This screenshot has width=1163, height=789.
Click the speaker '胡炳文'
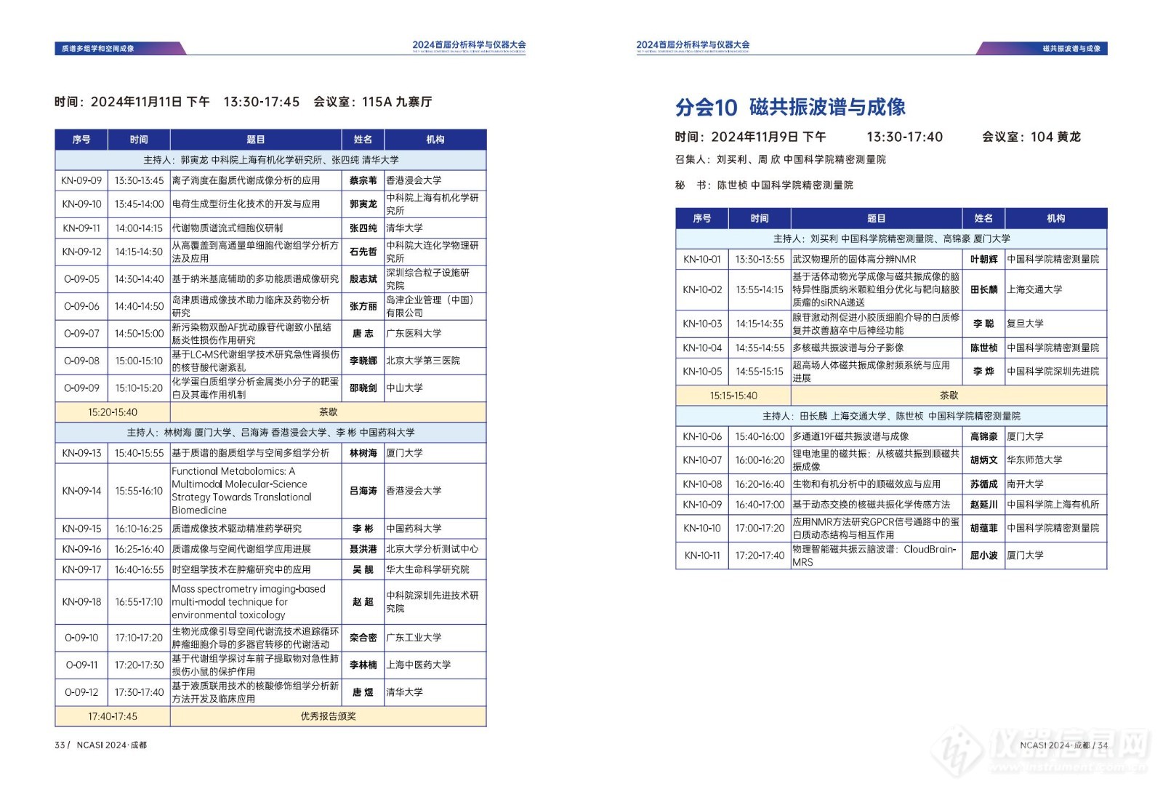point(983,460)
